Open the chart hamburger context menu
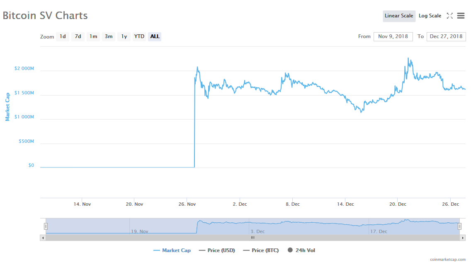471x267 pixels. pos(461,16)
